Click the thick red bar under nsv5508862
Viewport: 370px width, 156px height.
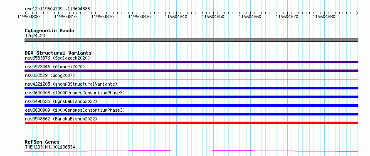[x=191, y=123]
